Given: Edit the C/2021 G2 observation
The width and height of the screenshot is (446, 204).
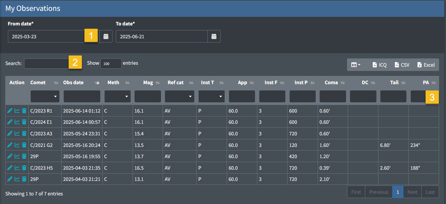Looking at the screenshot, I should point(10,145).
